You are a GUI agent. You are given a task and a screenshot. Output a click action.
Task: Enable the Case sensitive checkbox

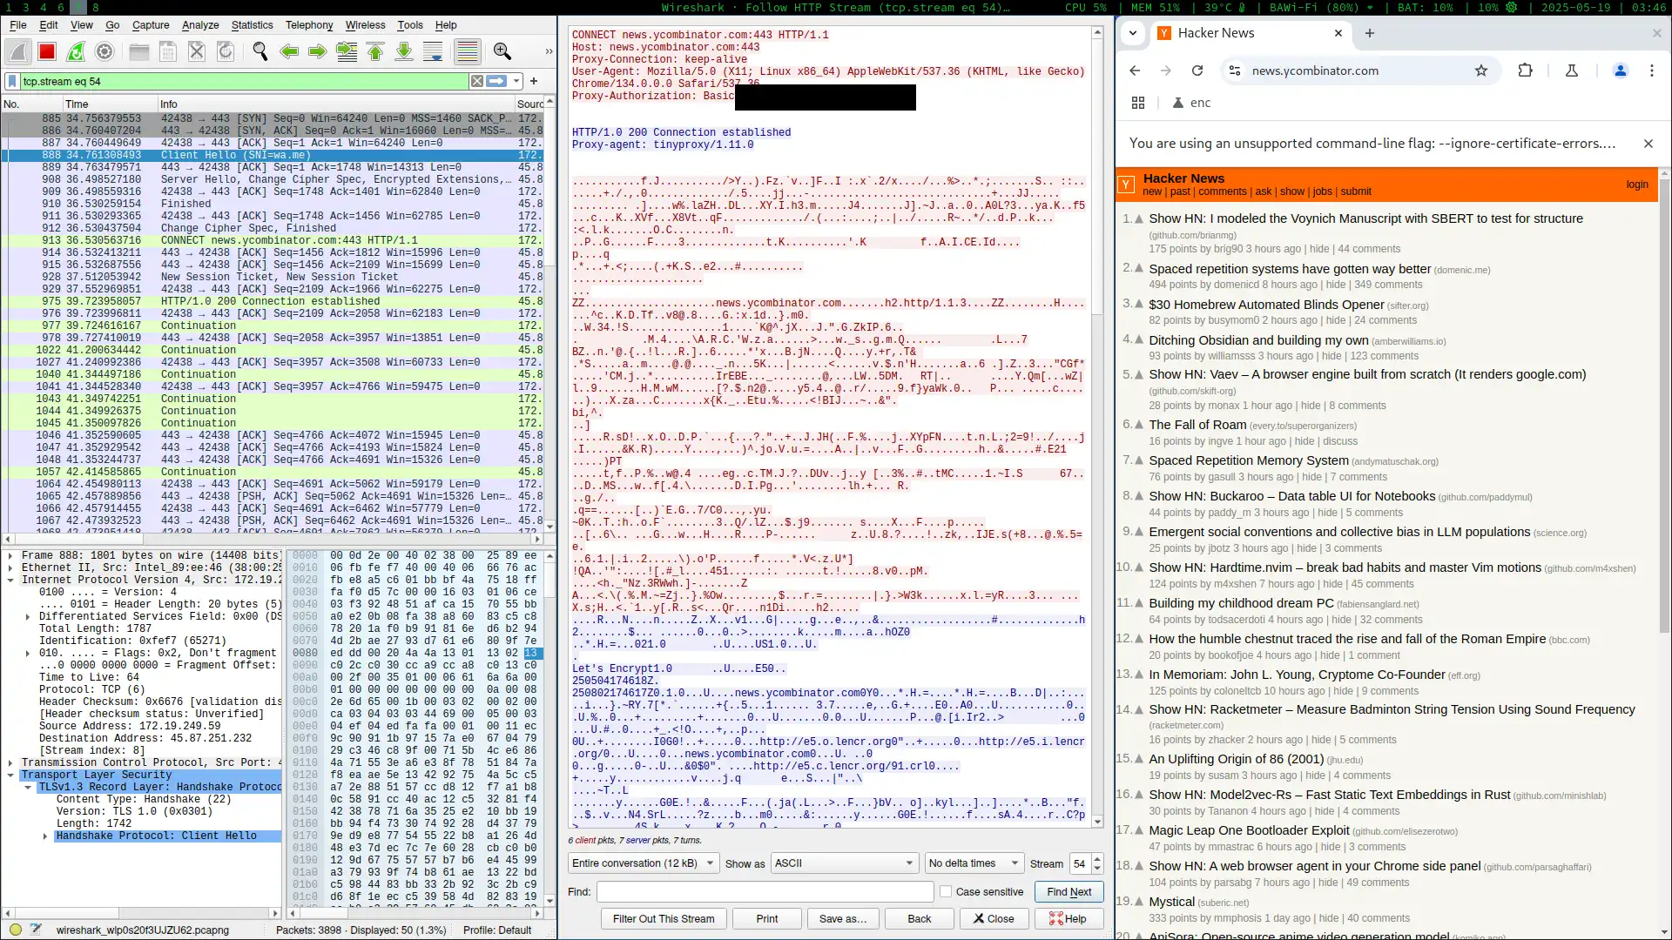click(x=946, y=892)
